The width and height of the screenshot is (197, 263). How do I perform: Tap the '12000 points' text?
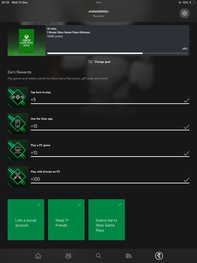pyautogui.click(x=55, y=36)
